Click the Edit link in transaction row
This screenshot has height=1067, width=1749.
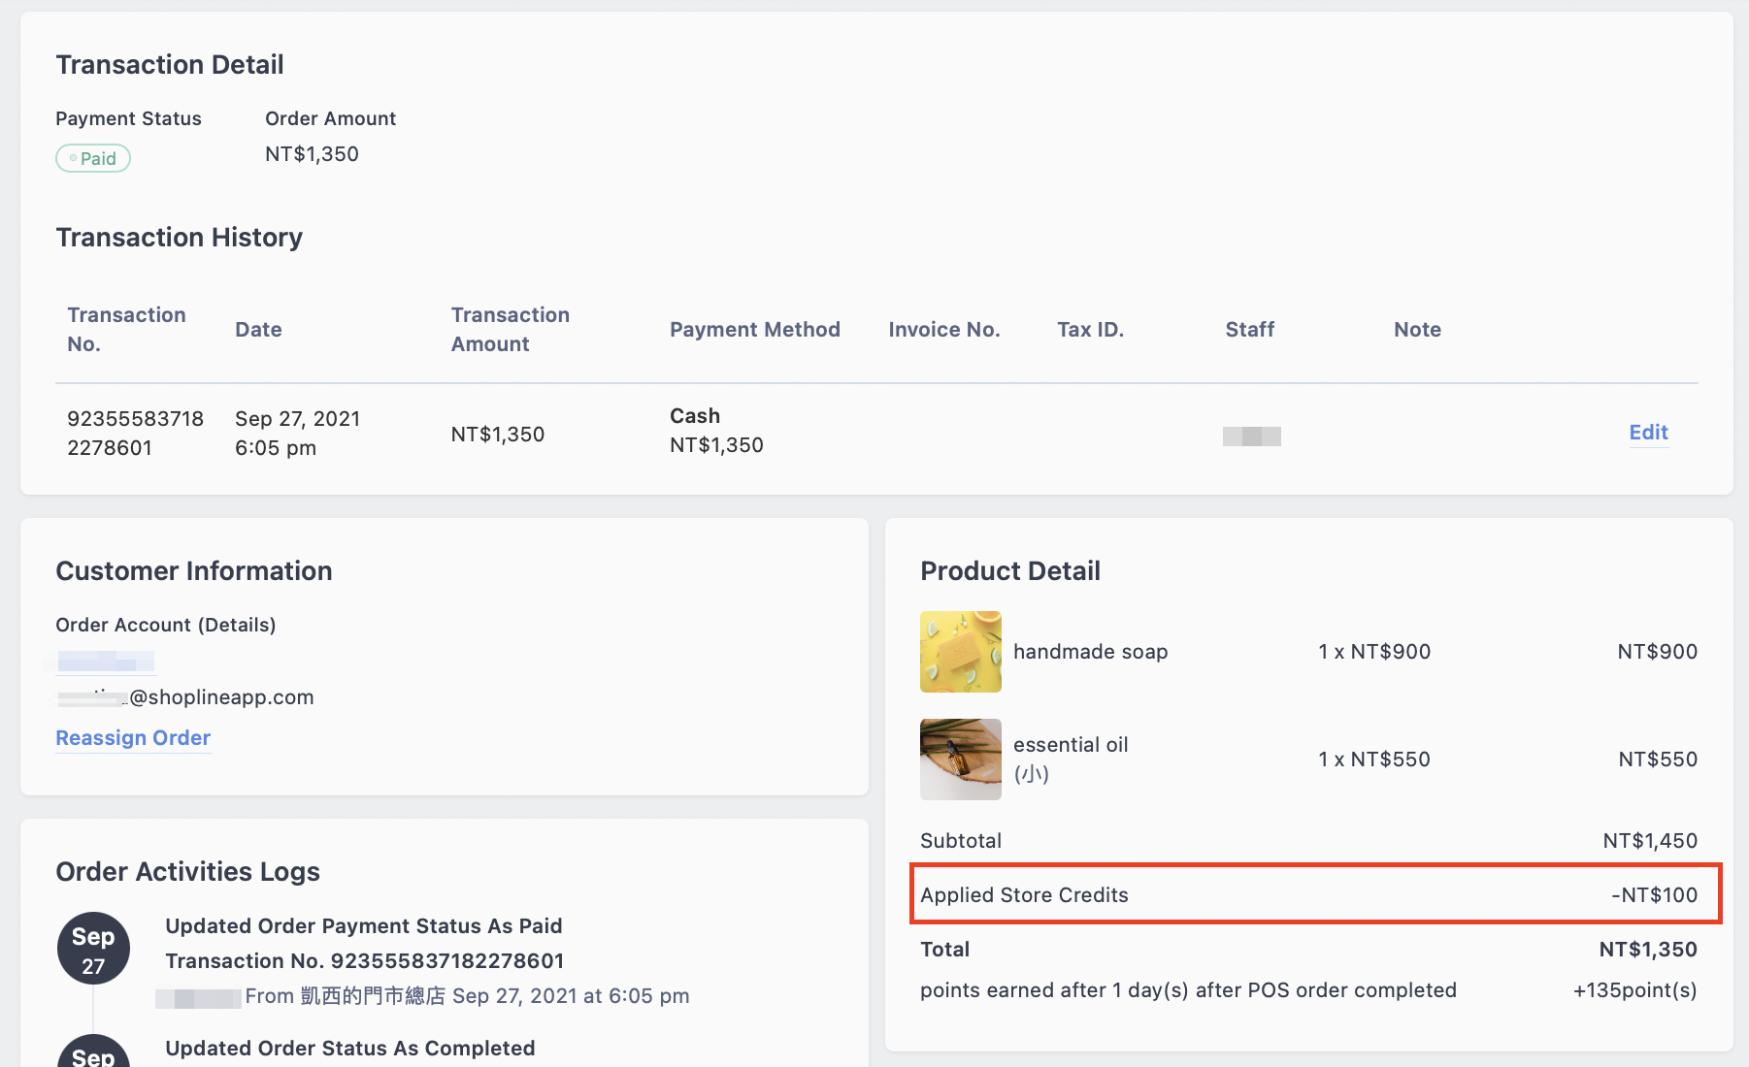tap(1648, 433)
